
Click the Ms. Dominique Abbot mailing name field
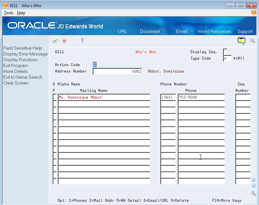(x=104, y=97)
